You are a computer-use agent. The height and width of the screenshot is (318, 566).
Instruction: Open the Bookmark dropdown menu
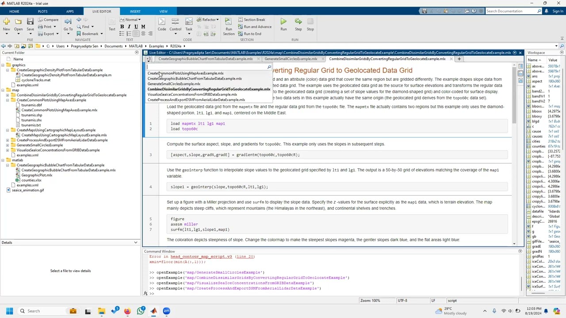tap(101, 34)
